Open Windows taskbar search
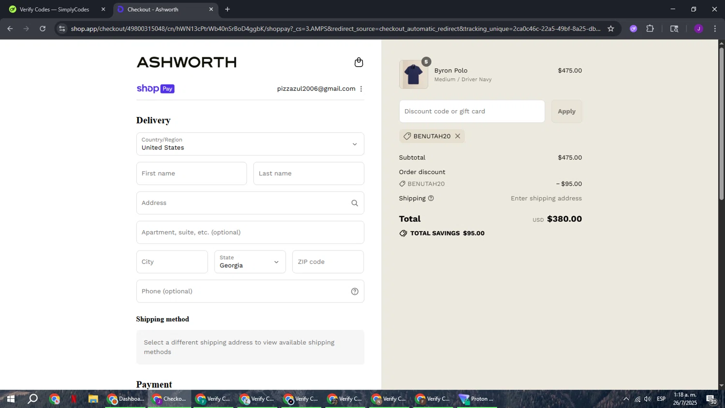725x408 pixels. pyautogui.click(x=33, y=399)
